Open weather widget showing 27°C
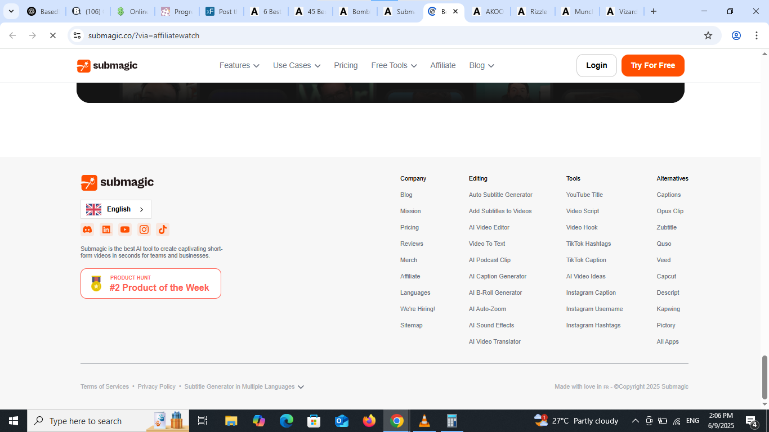The width and height of the screenshot is (769, 432). tap(576, 421)
